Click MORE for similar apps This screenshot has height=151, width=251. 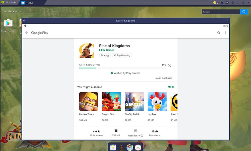(x=171, y=87)
